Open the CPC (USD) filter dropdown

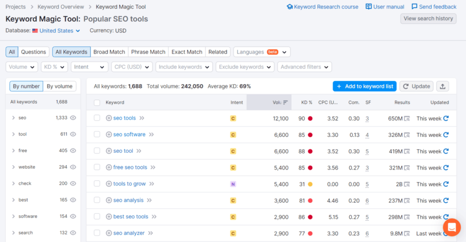132,67
